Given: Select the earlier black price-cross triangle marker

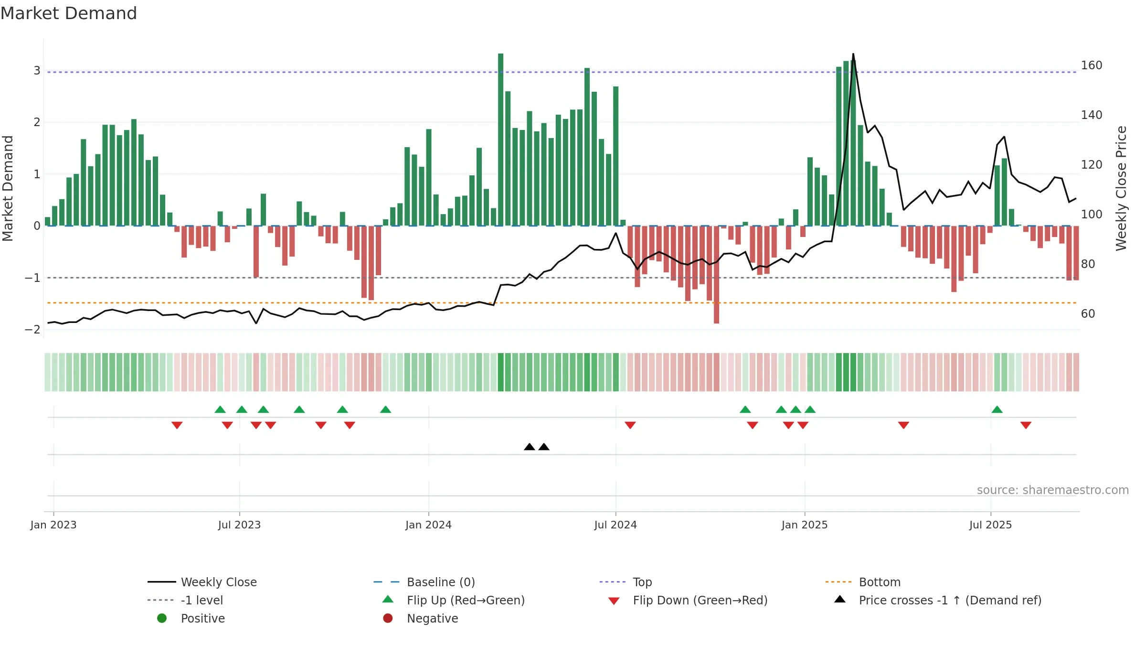Looking at the screenshot, I should coord(530,447).
